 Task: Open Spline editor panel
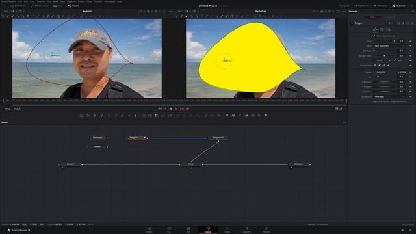(344, 6)
